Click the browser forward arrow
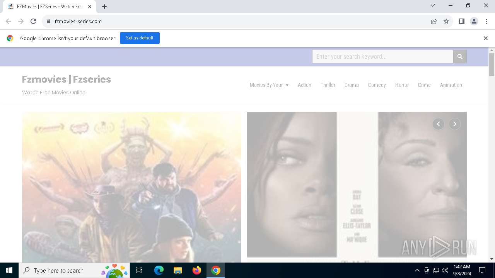 coord(21,21)
